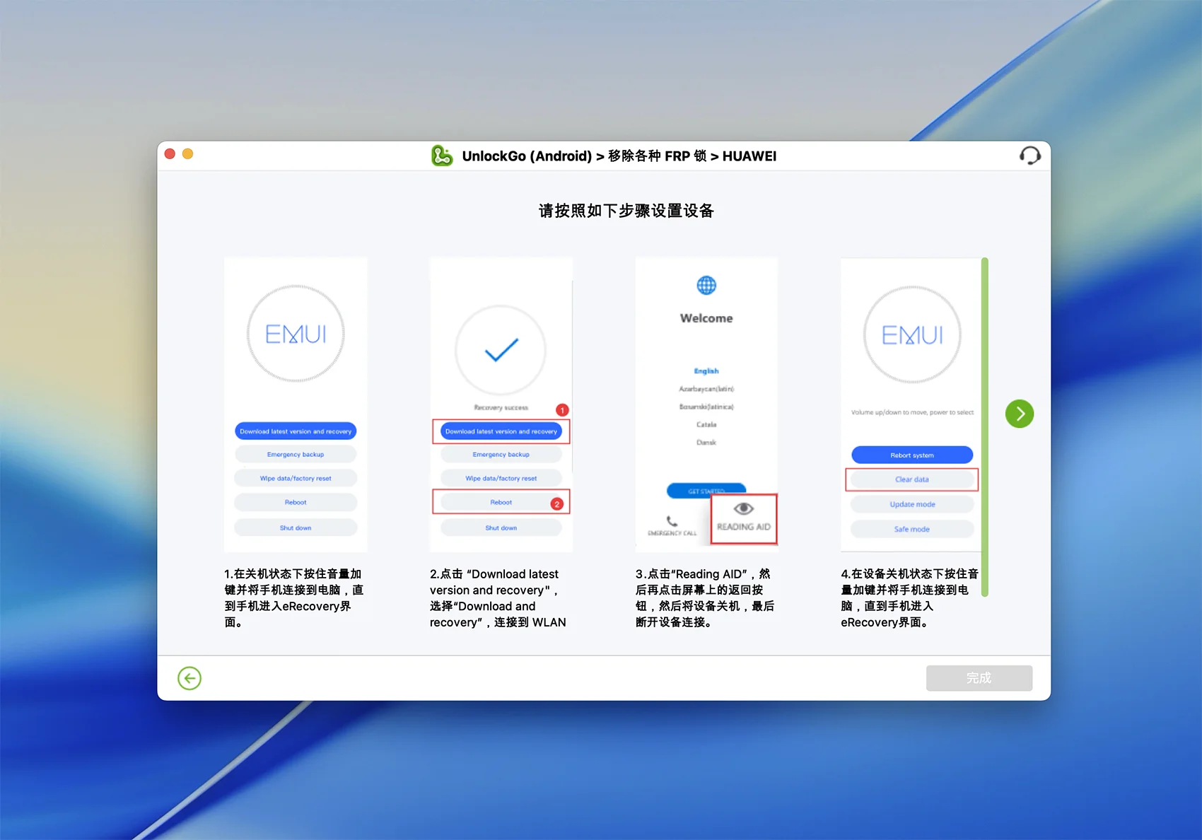Click the 完成 button
The image size is (1202, 840).
click(x=979, y=678)
